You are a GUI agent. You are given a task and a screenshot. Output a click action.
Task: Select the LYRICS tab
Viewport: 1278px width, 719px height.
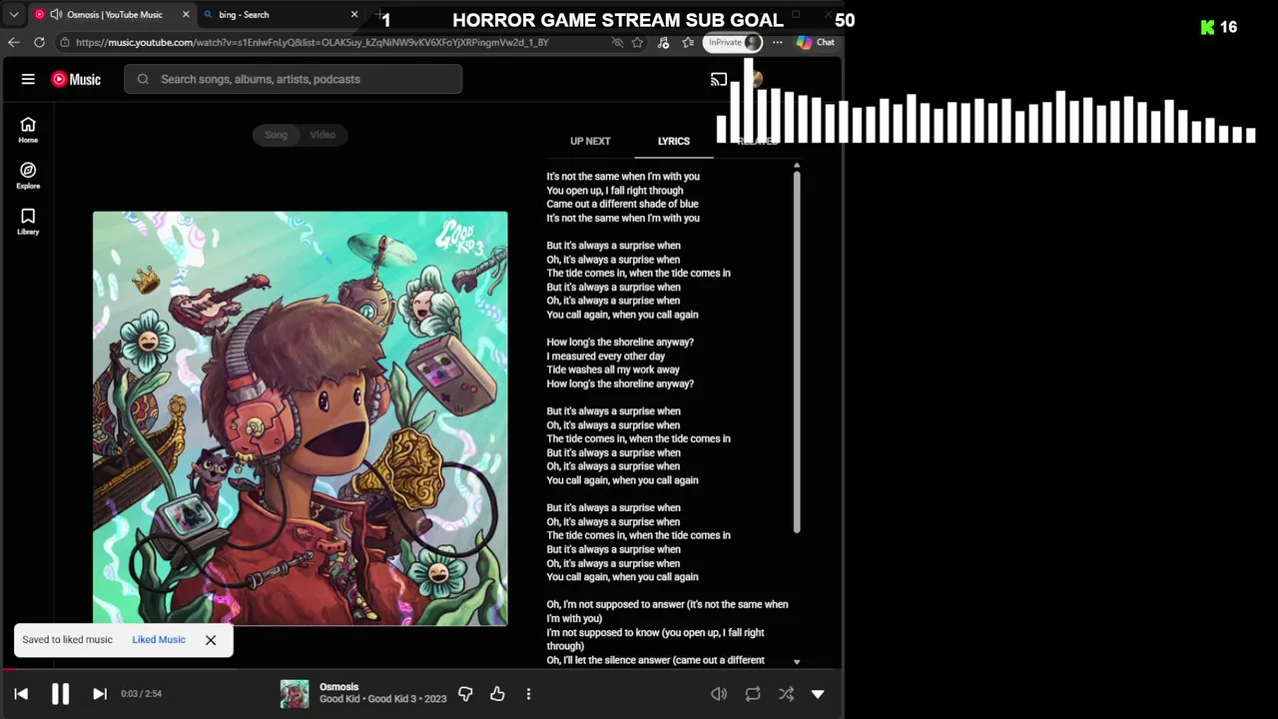click(x=674, y=141)
